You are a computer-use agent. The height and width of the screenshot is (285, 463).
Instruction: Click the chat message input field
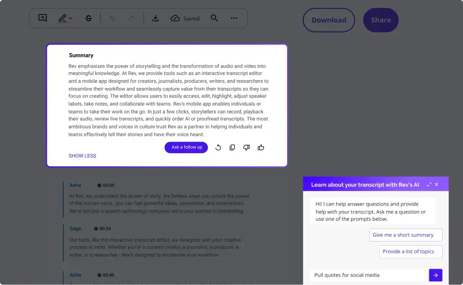pyautogui.click(x=368, y=275)
